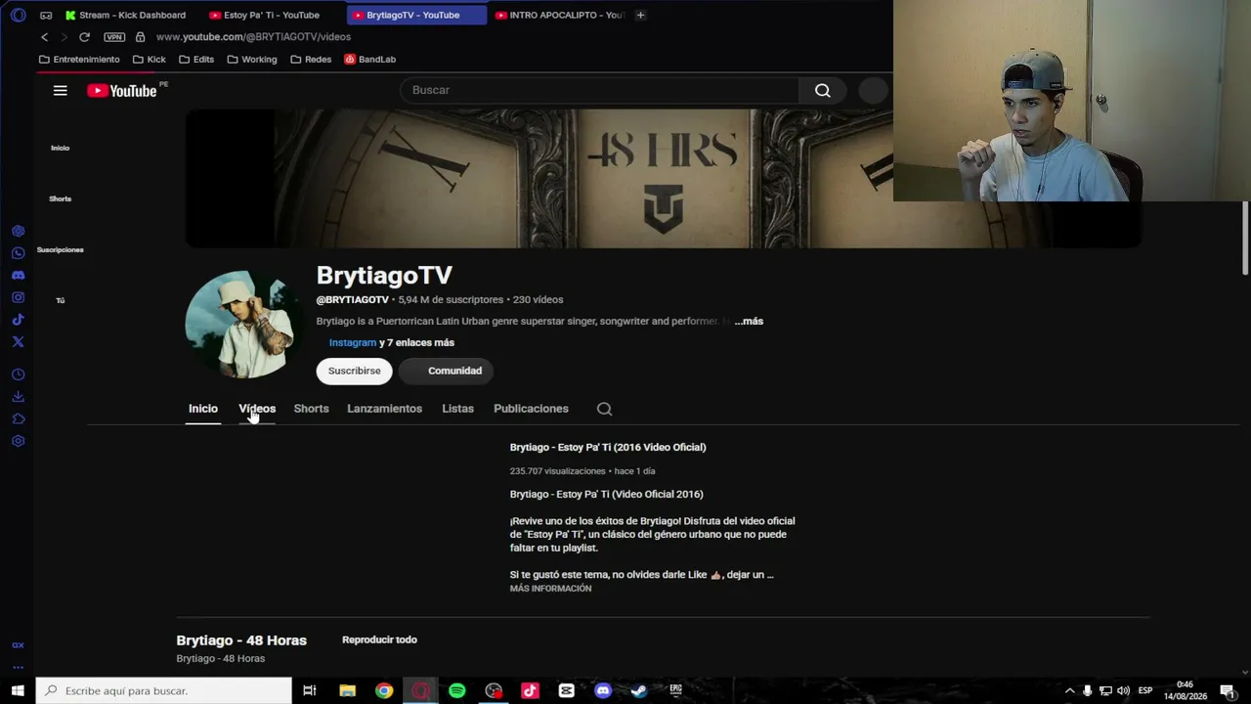
Task: Open the Windows Start menu
Action: pyautogui.click(x=18, y=690)
